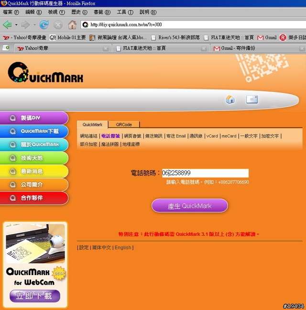Open the 編輯 (E) menu
This screenshot has height=310, width=306.
pyautogui.click(x=33, y=12)
